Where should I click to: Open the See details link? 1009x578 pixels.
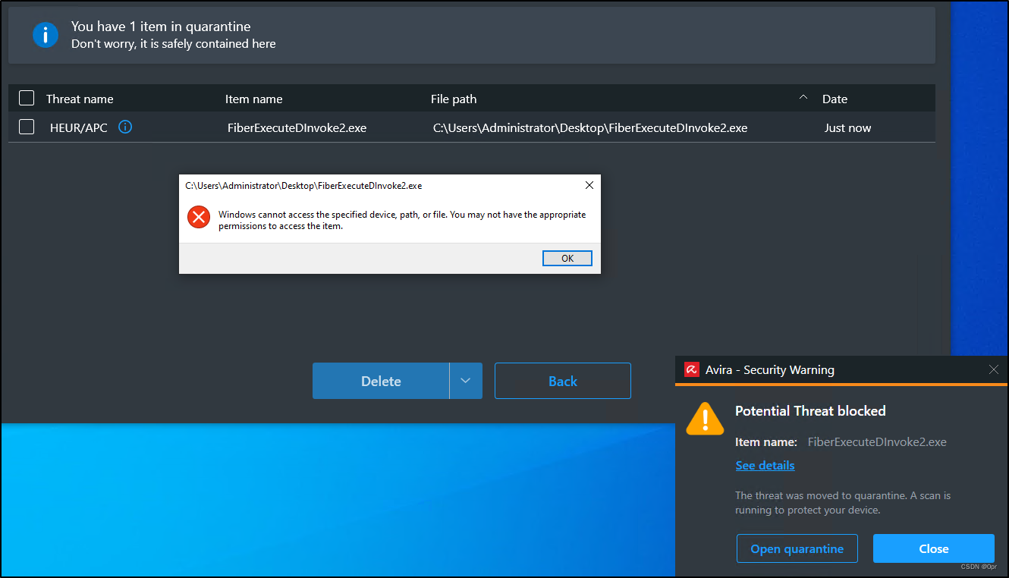point(765,465)
